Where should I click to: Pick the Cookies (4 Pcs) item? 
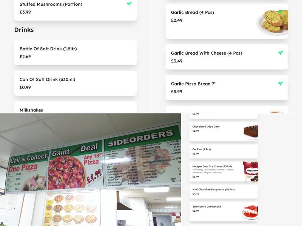click(x=223, y=151)
